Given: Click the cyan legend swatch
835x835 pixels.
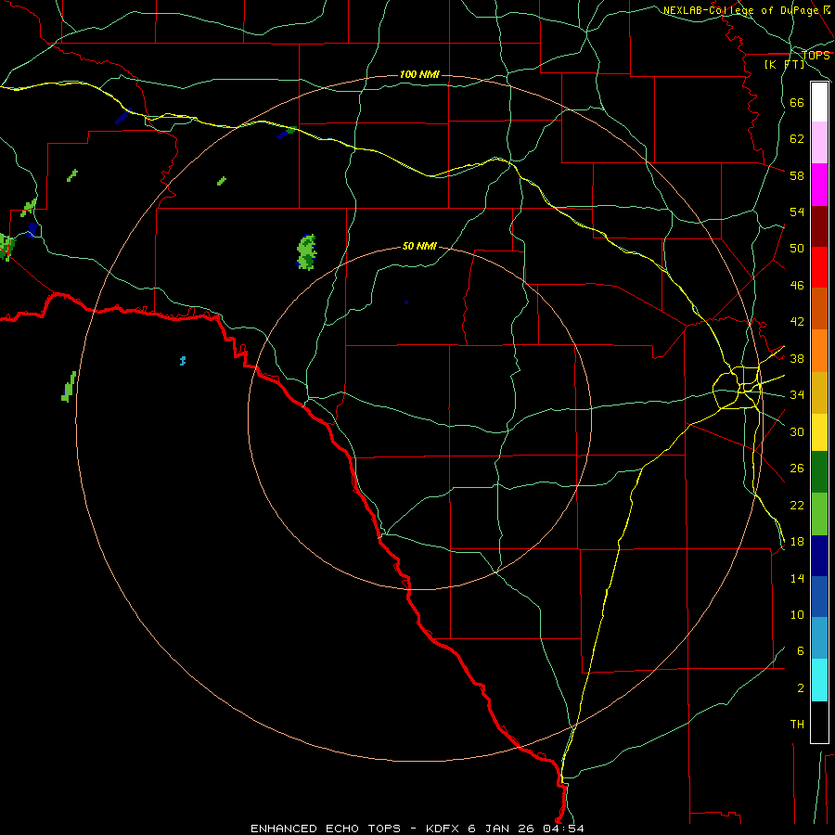Looking at the screenshot, I should 819,680.
